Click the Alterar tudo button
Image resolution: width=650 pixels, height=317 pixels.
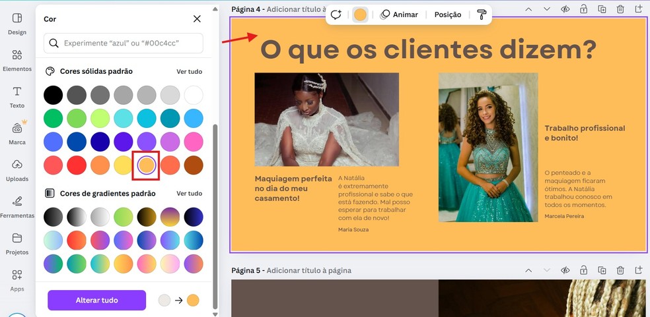click(96, 301)
